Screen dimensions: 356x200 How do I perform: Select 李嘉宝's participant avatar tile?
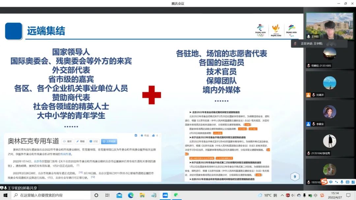pyautogui.click(x=329, y=112)
